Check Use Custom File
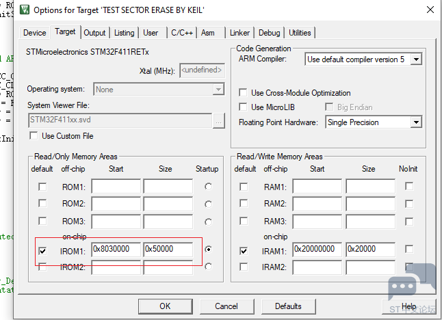The width and height of the screenshot is (442, 320). click(x=34, y=136)
